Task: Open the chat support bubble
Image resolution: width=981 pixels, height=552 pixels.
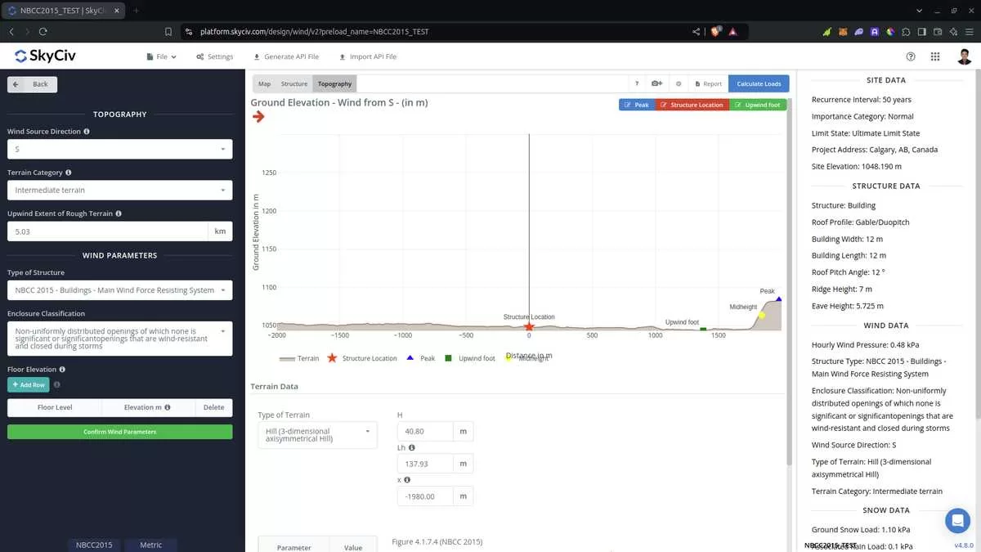Action: point(956,520)
